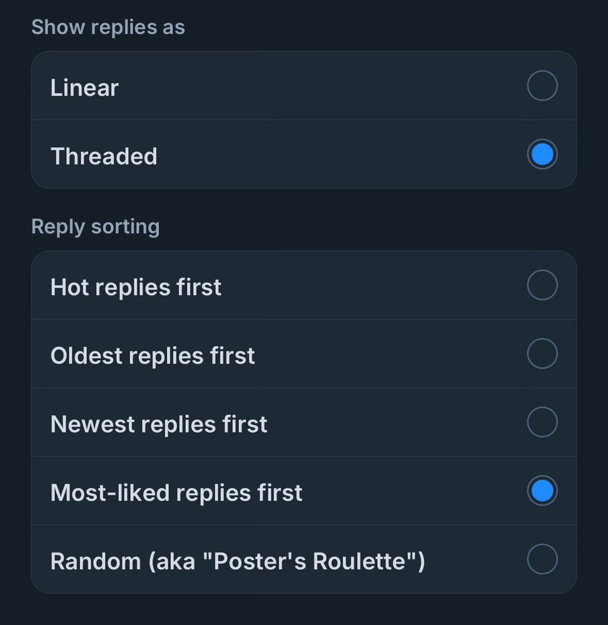
Task: Click the "Linear" option label text
Action: [x=84, y=88]
